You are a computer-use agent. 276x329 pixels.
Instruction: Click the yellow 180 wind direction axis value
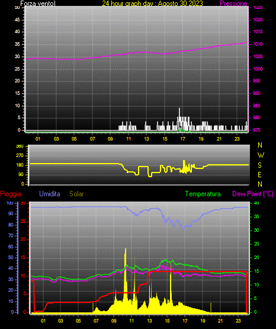pyautogui.click(x=20, y=165)
